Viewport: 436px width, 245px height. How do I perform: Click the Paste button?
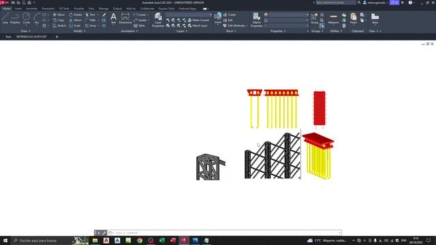(354, 18)
